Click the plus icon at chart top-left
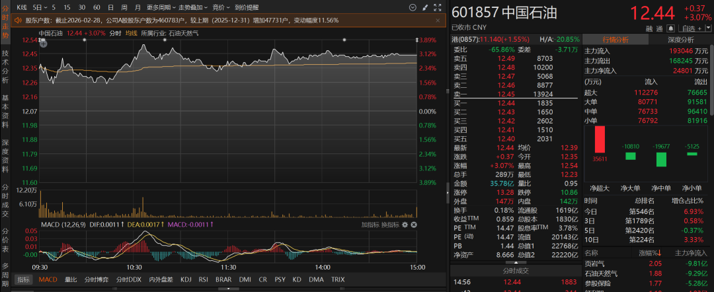Viewport: 714px width, 292px height. click(43, 44)
